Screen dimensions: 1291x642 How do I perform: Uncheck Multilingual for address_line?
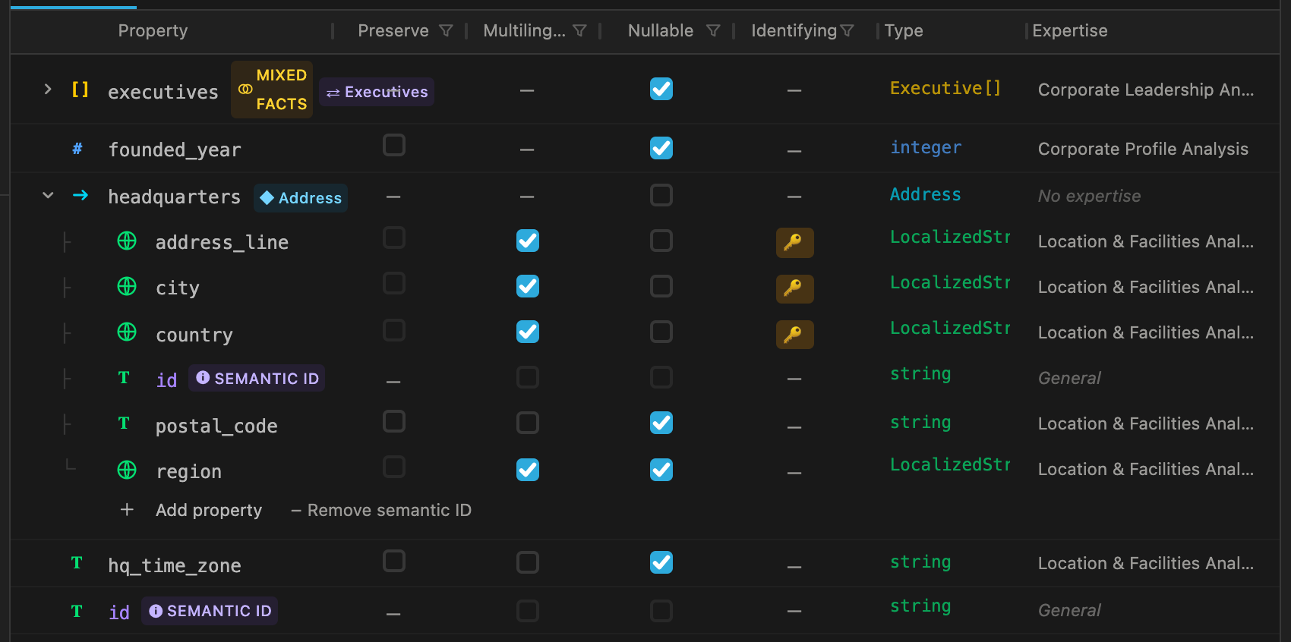tap(528, 241)
